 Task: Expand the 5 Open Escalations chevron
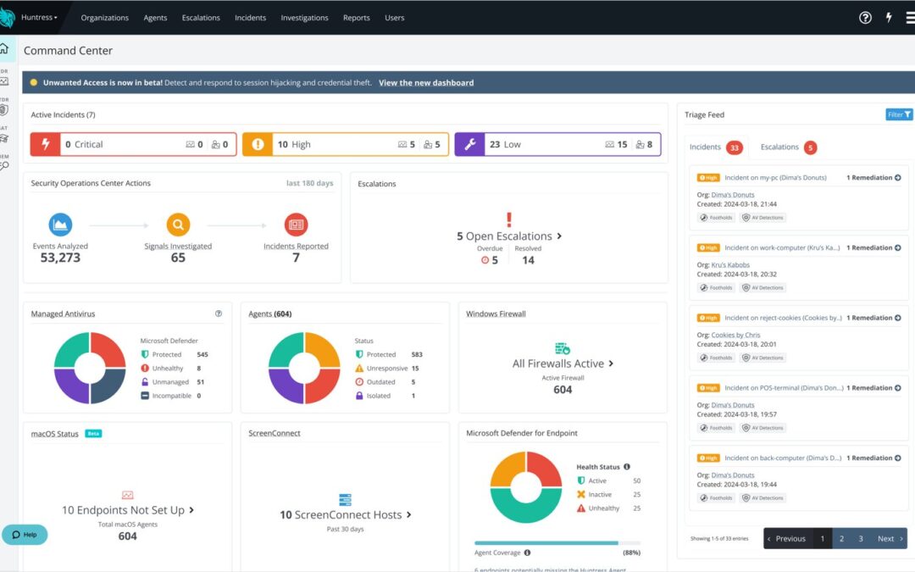click(560, 236)
